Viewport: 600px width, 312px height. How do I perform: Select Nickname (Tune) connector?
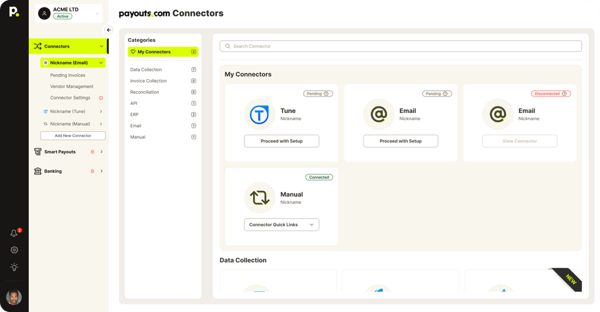coord(68,111)
